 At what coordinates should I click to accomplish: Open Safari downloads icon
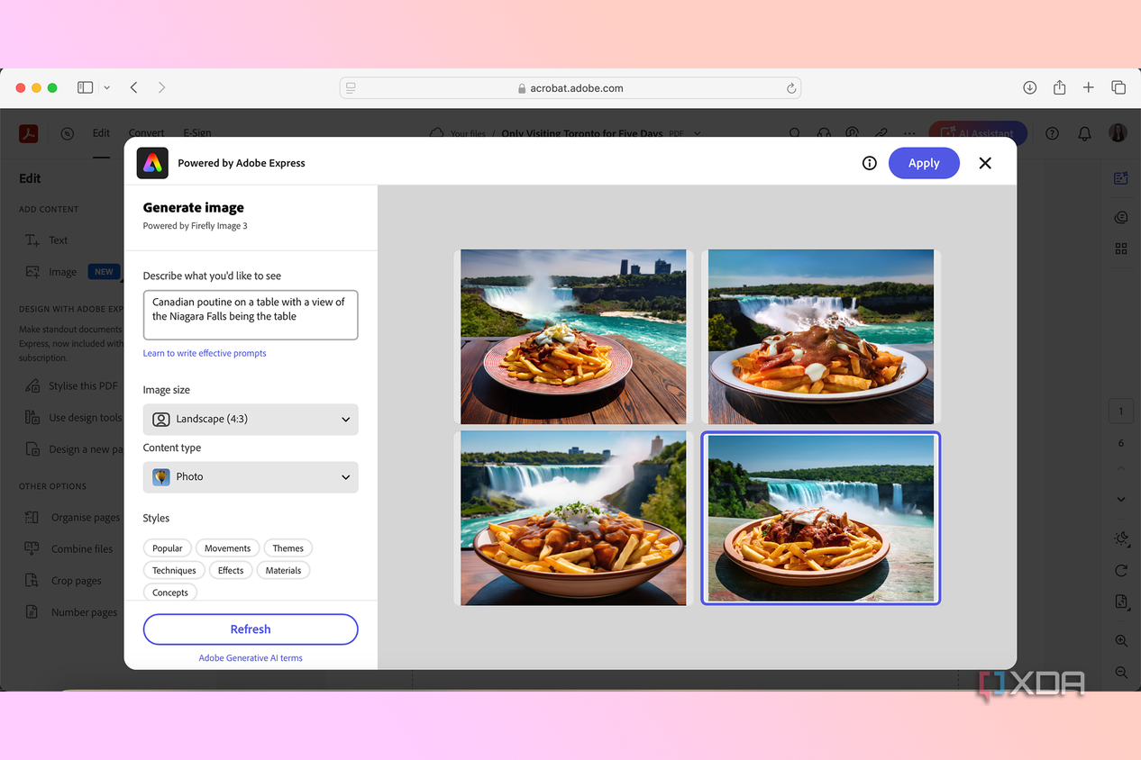coord(1029,87)
